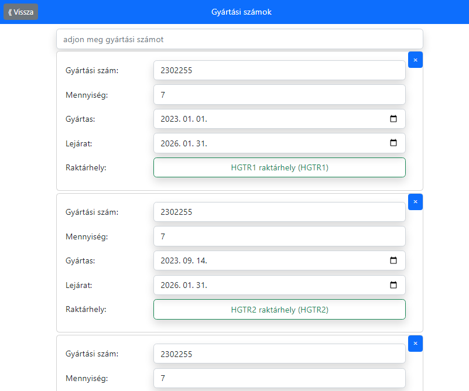The image size is (469, 391).
Task: Click second card's Gyártási szám field
Action: tap(279, 212)
